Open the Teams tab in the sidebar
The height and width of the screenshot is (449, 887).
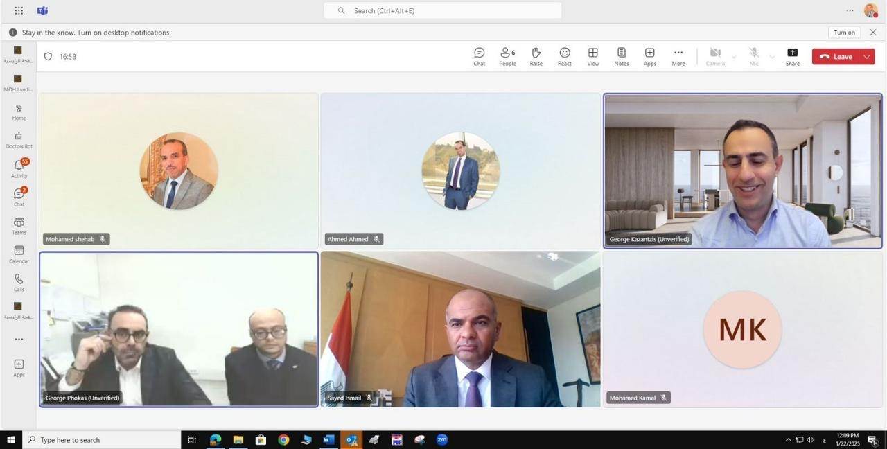point(19,225)
